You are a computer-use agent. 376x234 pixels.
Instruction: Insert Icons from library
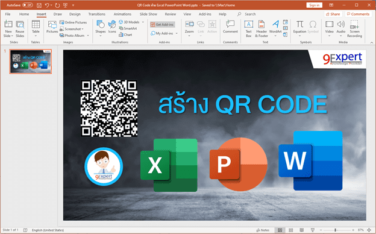pyautogui.click(x=112, y=27)
